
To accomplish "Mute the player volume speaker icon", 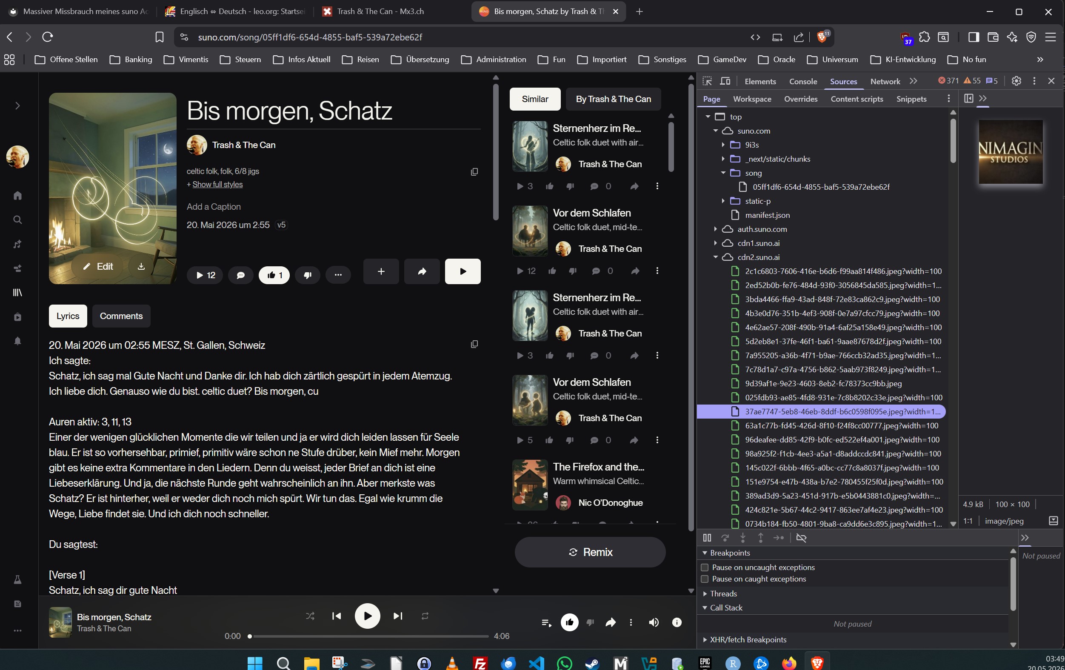I will [x=654, y=622].
